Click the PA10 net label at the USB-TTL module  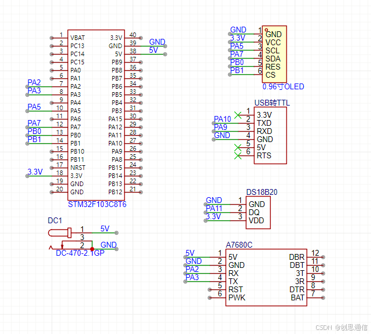222,119
